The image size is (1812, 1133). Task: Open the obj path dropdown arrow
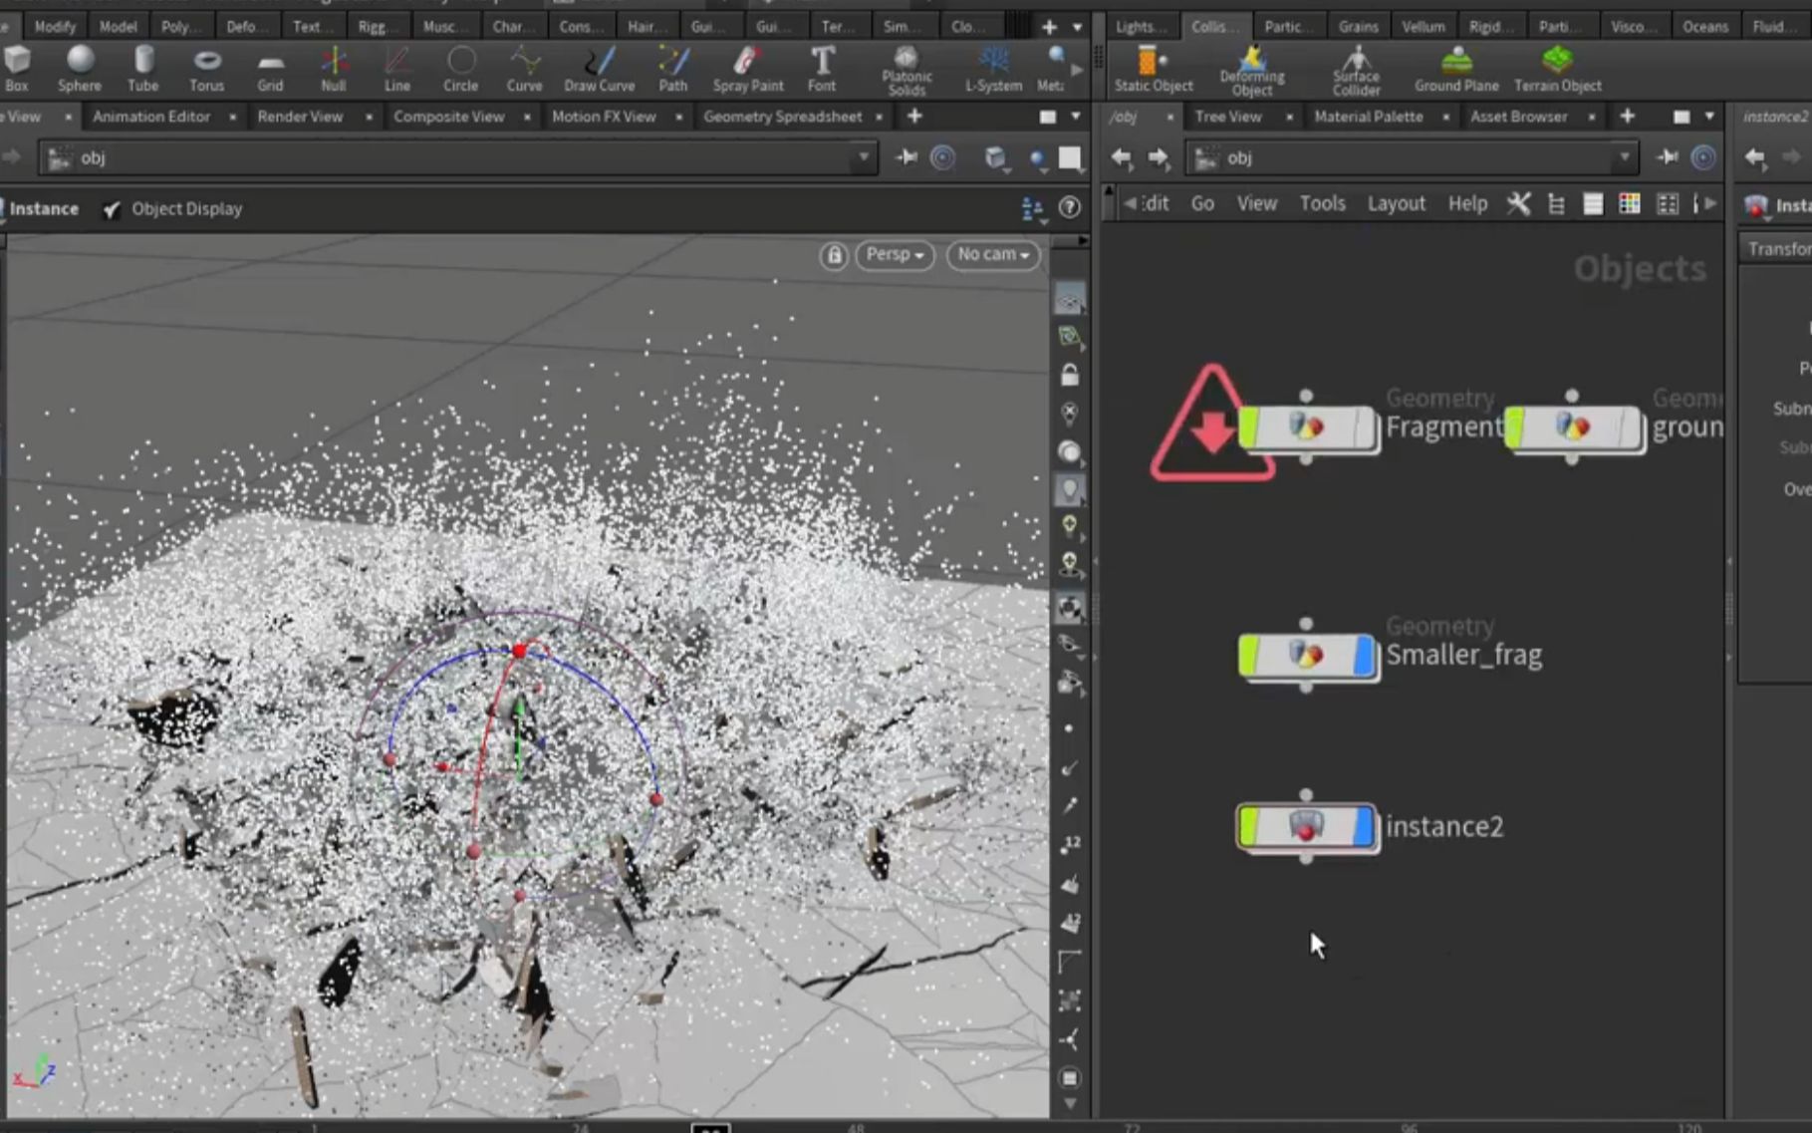click(861, 157)
